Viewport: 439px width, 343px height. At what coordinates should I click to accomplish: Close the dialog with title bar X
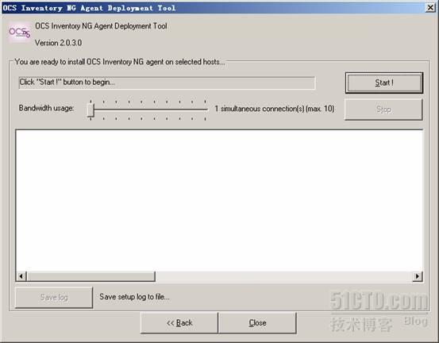coord(430,8)
